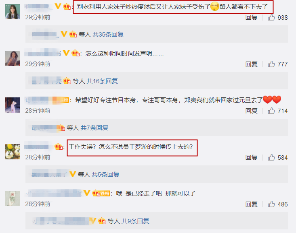Reply to the 哦 是已经走了吧 comment

252,204
